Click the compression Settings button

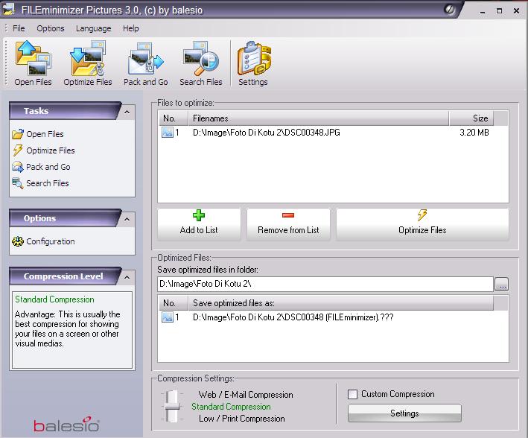tap(404, 413)
